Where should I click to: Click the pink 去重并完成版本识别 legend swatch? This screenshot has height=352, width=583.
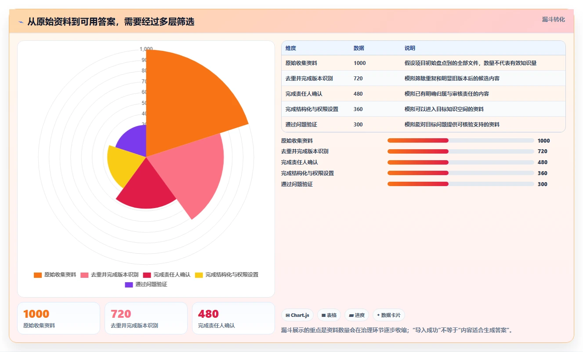84,275
